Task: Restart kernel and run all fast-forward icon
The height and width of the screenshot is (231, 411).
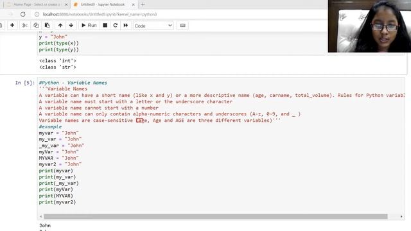Action: point(126,26)
